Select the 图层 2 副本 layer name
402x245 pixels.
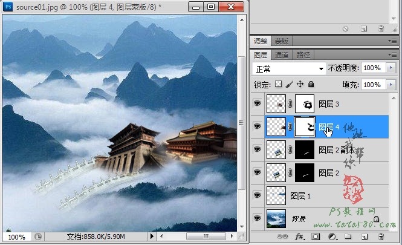point(337,150)
